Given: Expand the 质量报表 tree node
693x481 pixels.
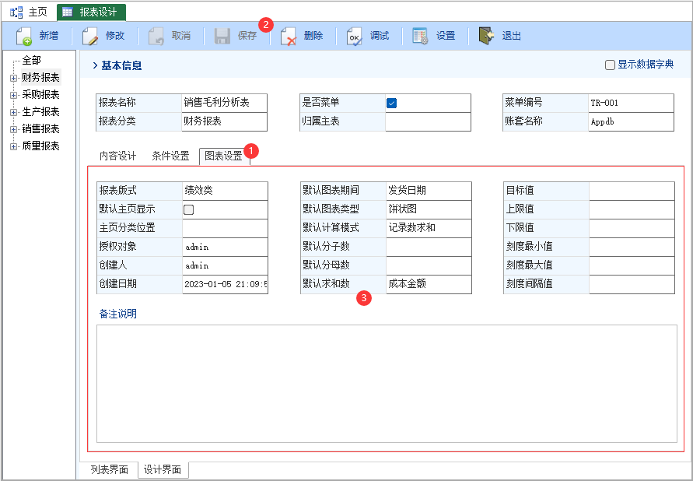Looking at the screenshot, I should point(14,147).
